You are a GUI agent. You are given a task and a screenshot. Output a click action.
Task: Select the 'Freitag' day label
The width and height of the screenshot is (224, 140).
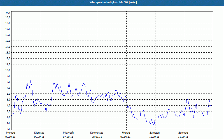(126, 133)
